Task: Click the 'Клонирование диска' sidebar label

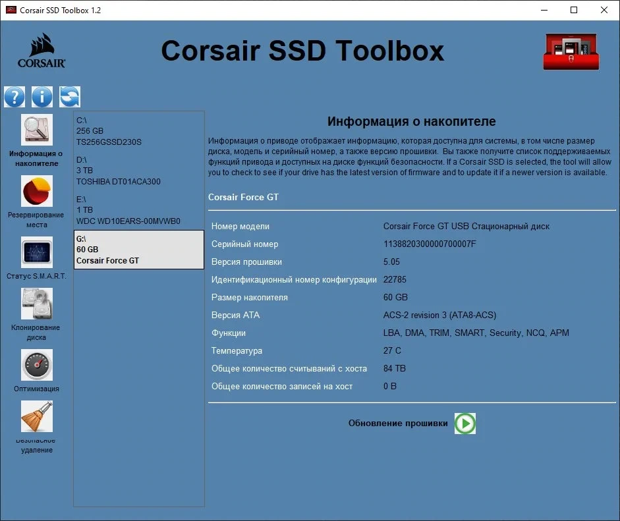Action: coord(36,333)
